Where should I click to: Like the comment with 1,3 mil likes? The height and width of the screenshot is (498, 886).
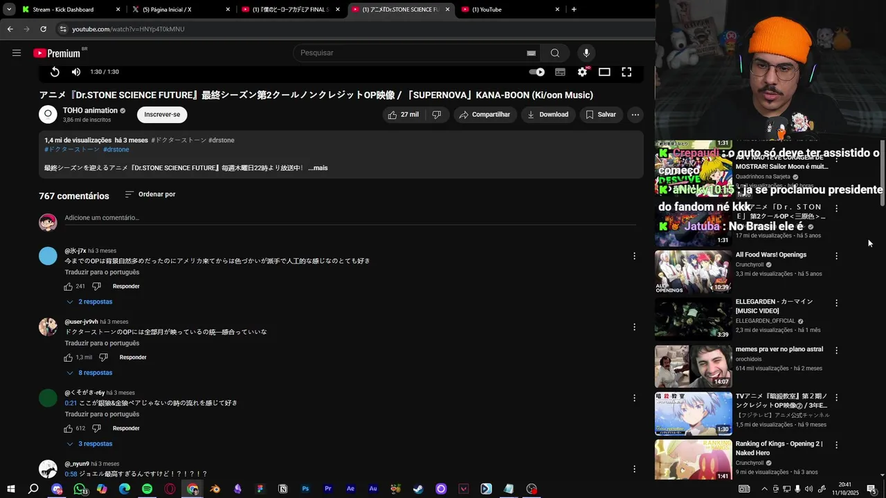coord(69,358)
